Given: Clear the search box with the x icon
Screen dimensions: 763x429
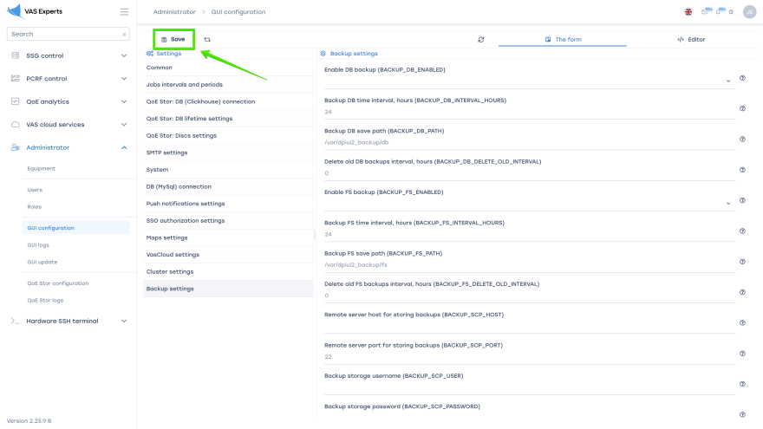Looking at the screenshot, I should click(x=124, y=35).
